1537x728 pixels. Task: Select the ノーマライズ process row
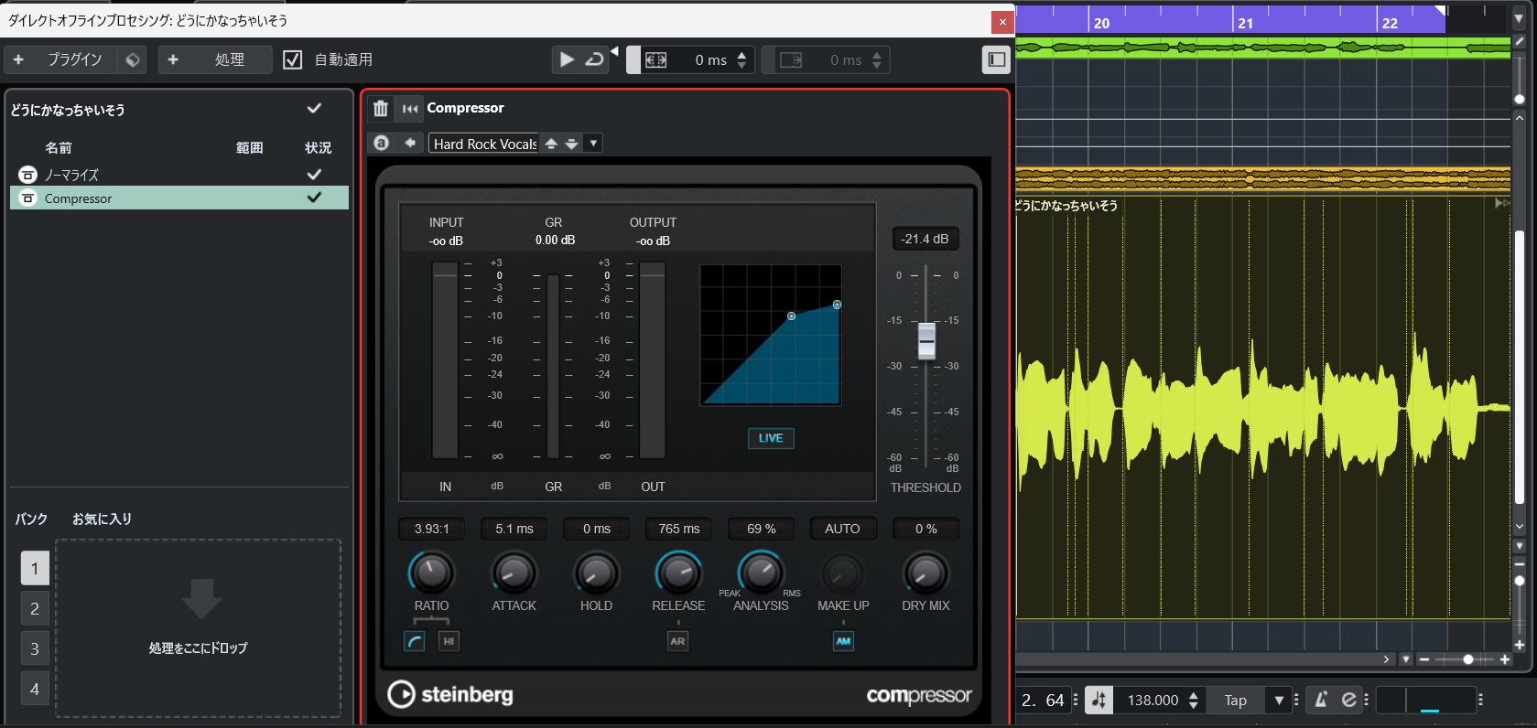179,174
